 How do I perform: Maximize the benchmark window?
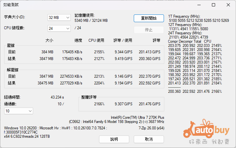tap(213, 5)
